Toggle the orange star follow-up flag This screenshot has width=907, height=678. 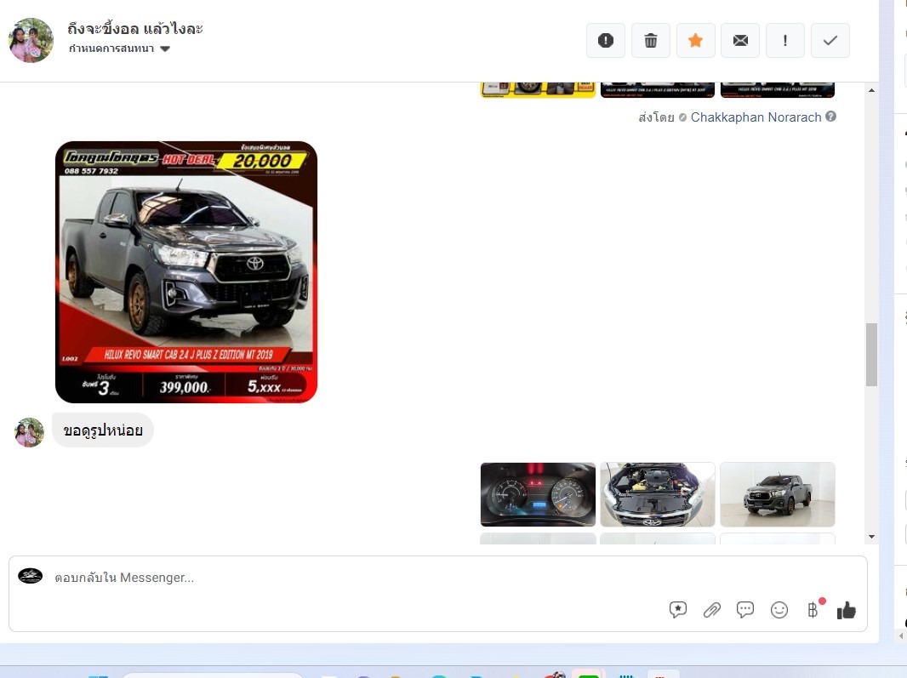click(696, 41)
